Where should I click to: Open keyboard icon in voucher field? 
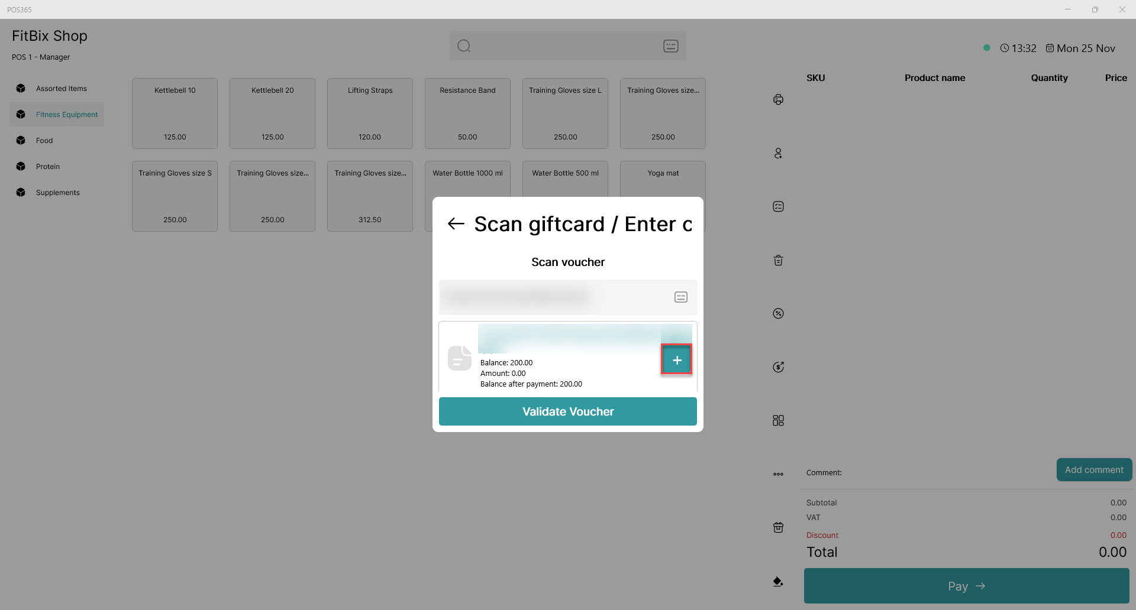tap(681, 297)
